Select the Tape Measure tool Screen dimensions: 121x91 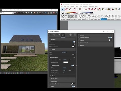[103, 9]
